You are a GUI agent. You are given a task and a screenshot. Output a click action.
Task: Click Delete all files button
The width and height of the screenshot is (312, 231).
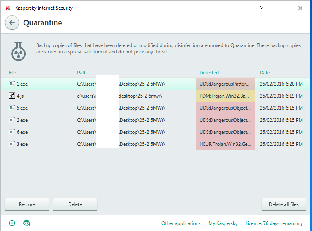pos(284,204)
